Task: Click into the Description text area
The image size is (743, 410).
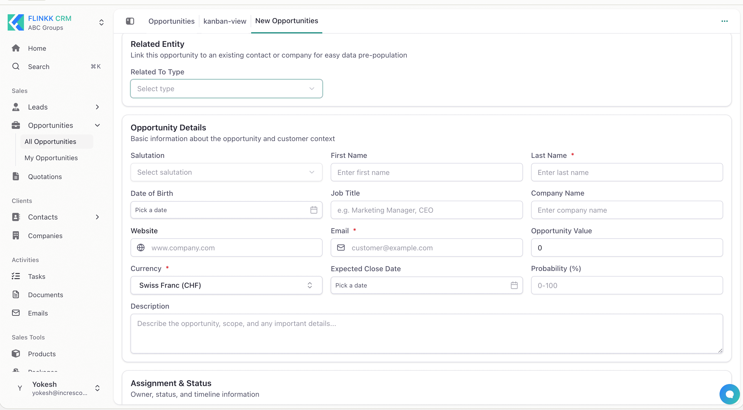Action: pos(427,333)
